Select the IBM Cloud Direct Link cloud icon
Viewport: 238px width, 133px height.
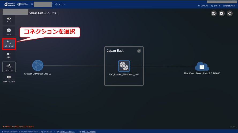click(202, 66)
